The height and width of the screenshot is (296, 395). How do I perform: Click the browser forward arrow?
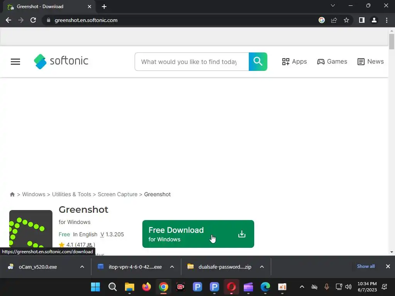coord(21,20)
